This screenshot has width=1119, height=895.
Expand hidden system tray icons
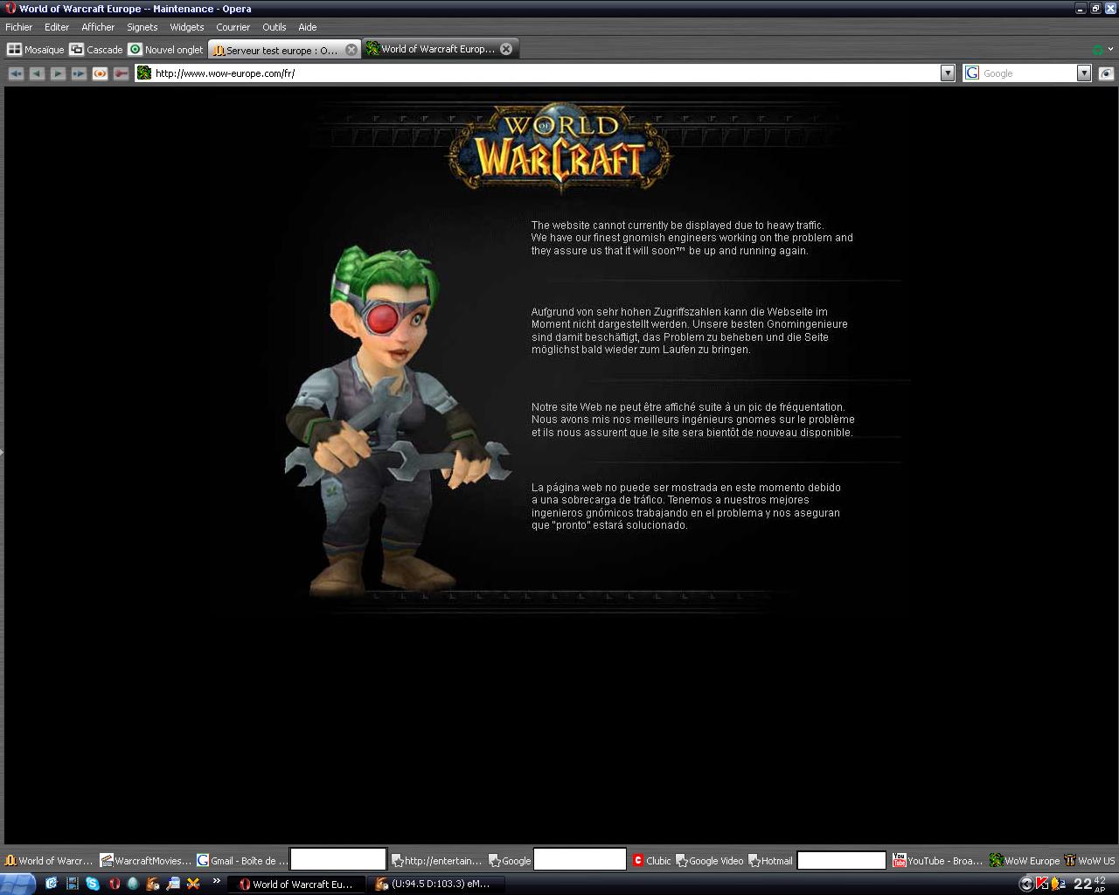coord(1026,885)
